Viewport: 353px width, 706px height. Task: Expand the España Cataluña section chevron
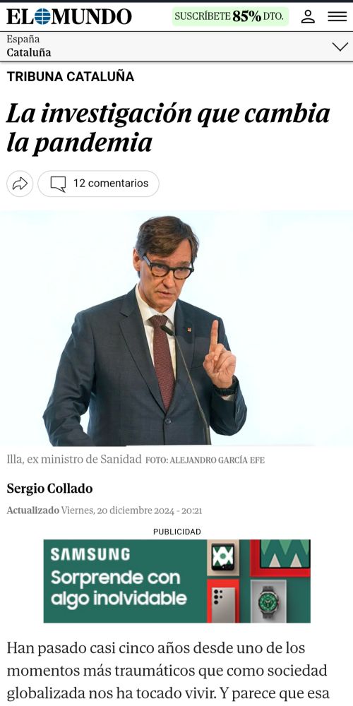340,47
